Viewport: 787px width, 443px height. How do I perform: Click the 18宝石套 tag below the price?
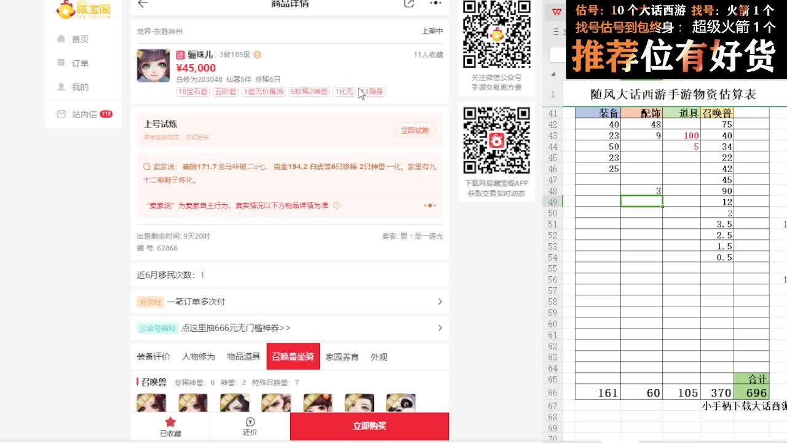(x=192, y=90)
